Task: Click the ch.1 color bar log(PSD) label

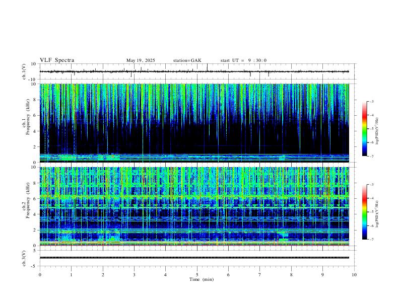Action: coord(377,131)
